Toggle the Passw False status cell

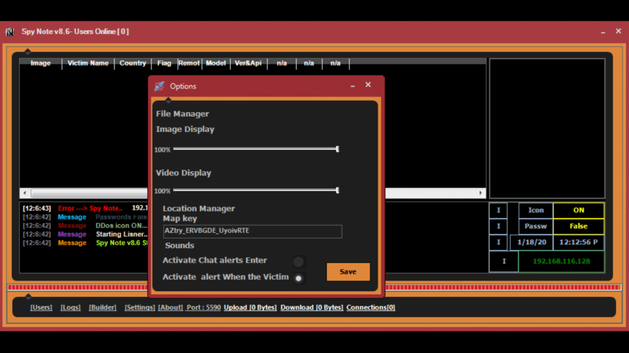coord(579,227)
